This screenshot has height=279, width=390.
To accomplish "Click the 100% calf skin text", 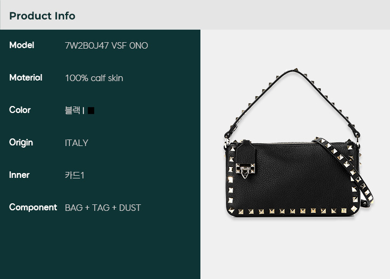I will 94,78.
